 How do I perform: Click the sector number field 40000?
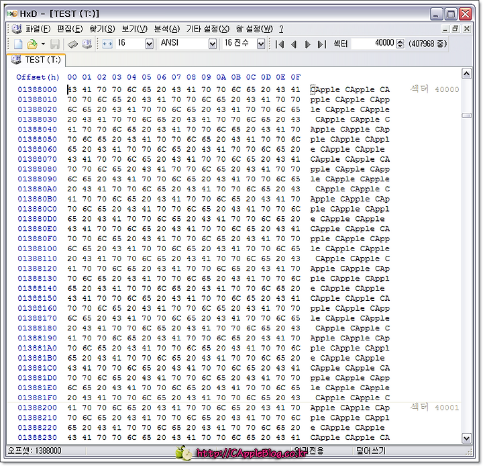[x=373, y=44]
